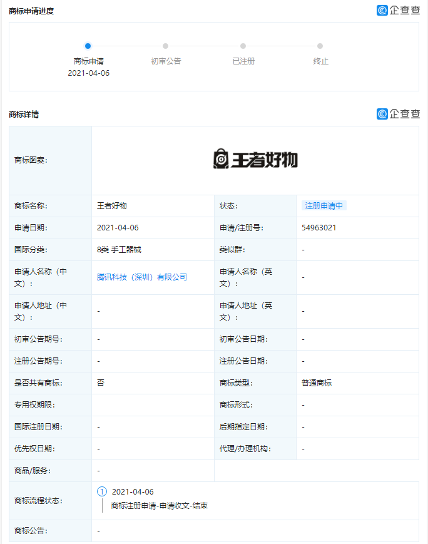Click the 王者好物 trademark image
428x544 pixels.
coord(255,159)
